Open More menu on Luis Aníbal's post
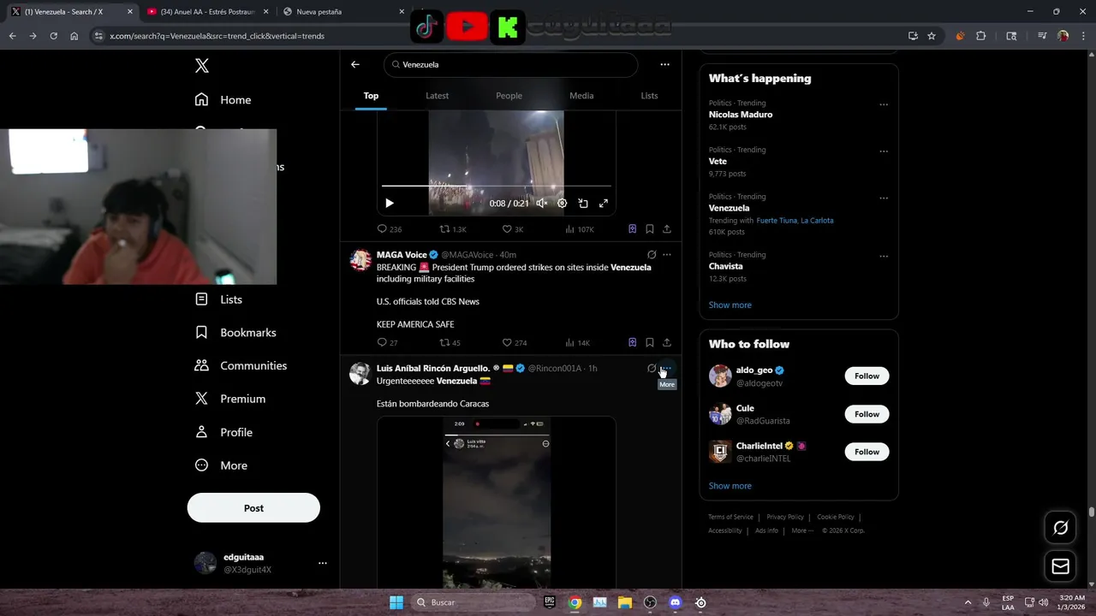Image resolution: width=1096 pixels, height=616 pixels. pos(667,368)
